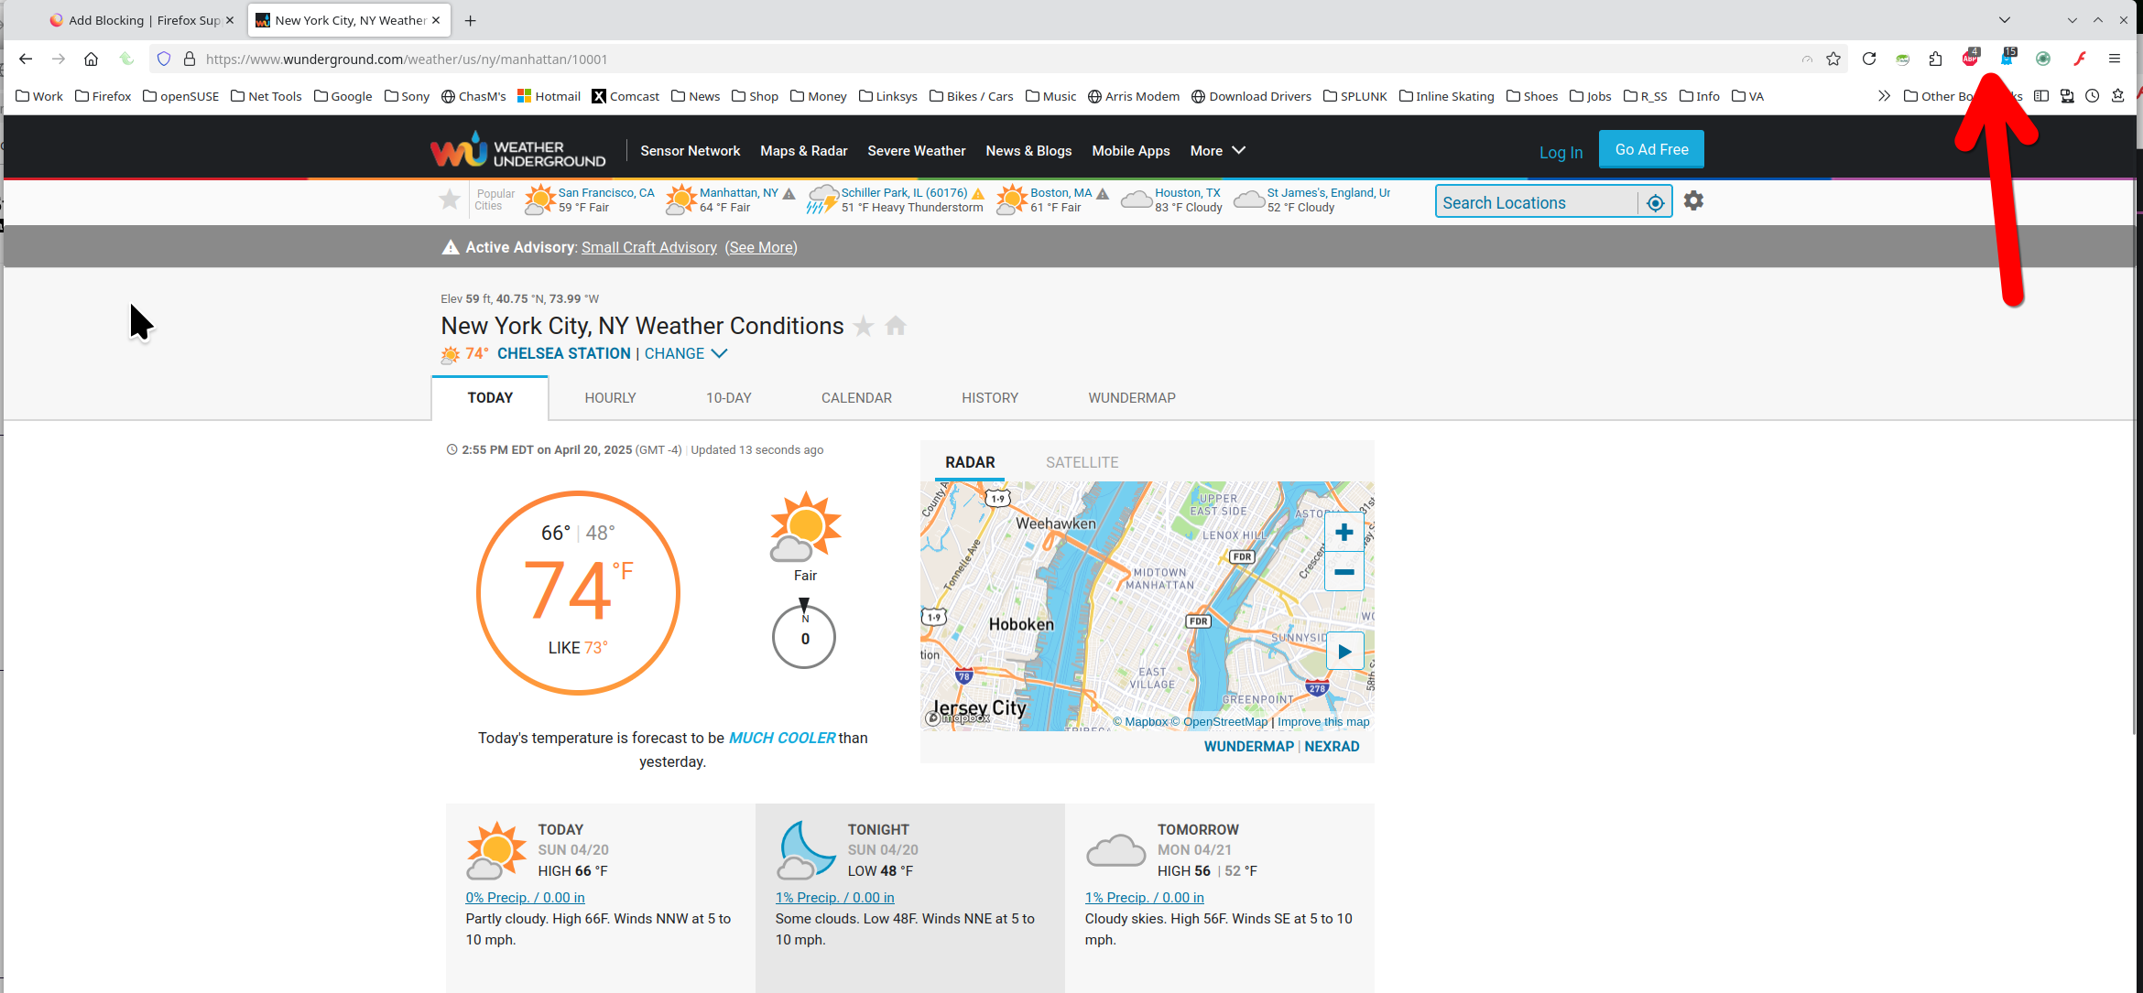
Task: Open the Bikes / Cars bookmarks folder
Action: (972, 96)
